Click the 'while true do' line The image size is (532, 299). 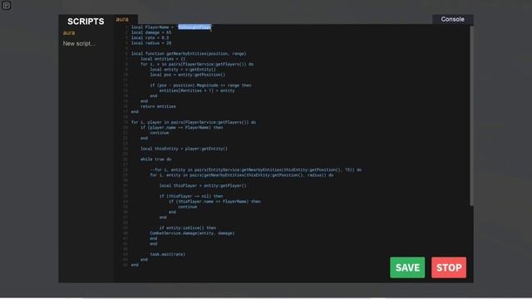[x=156, y=159]
